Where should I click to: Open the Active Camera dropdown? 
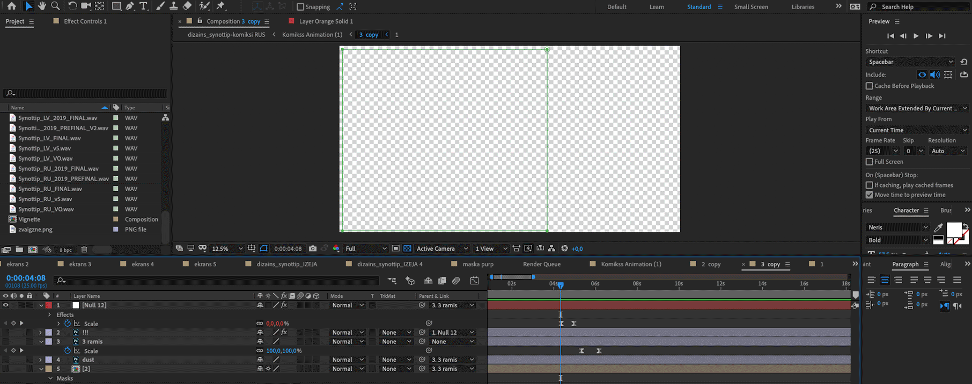point(442,249)
